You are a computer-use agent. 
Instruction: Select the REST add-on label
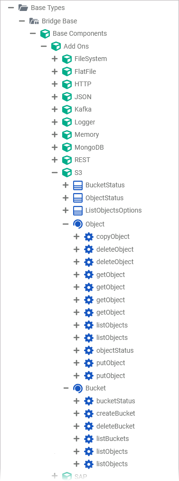[x=82, y=160]
